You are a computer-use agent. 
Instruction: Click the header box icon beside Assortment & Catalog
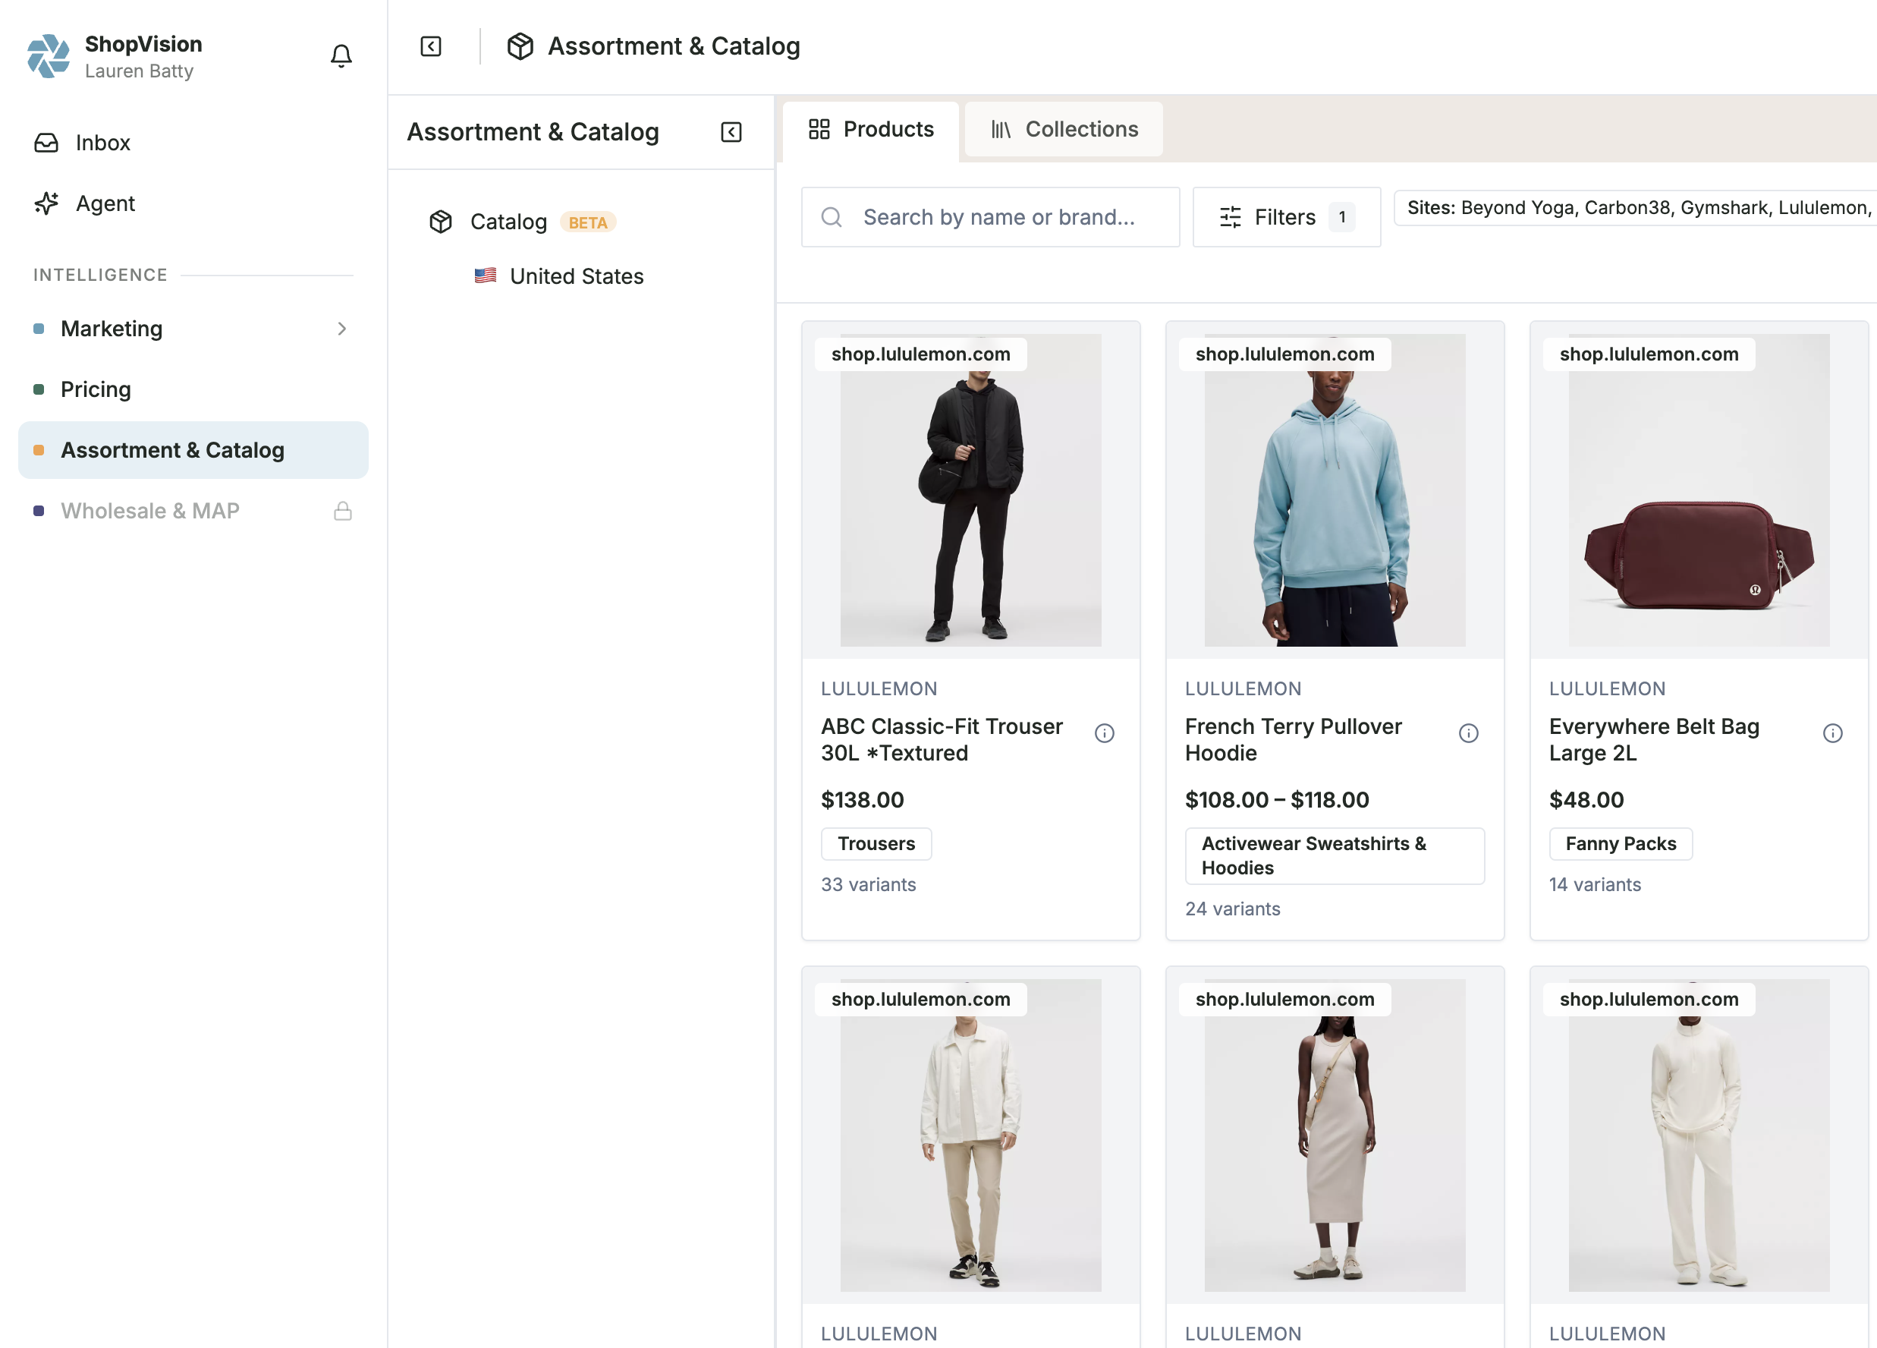click(x=520, y=46)
